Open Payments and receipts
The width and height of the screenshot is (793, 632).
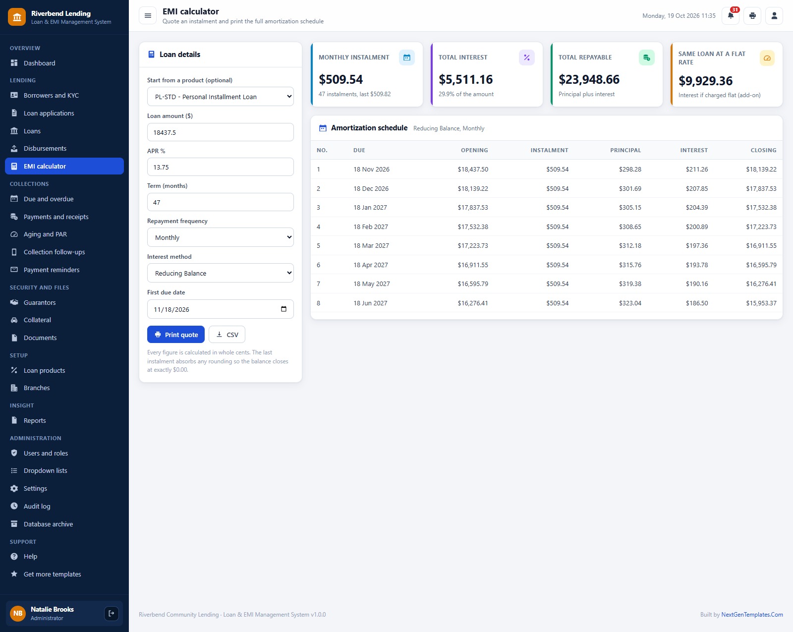pyautogui.click(x=64, y=217)
